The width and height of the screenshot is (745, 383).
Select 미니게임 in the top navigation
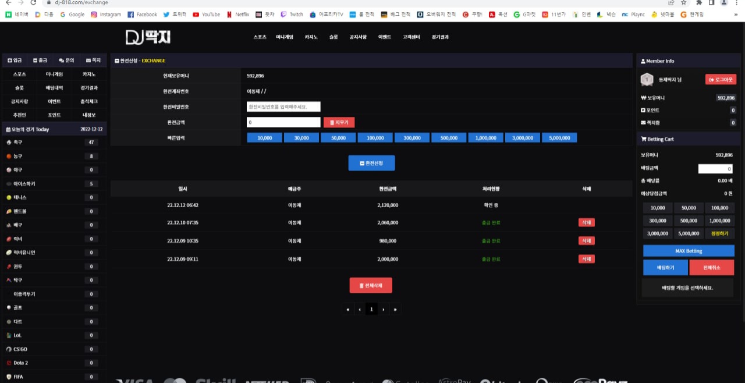pos(285,37)
